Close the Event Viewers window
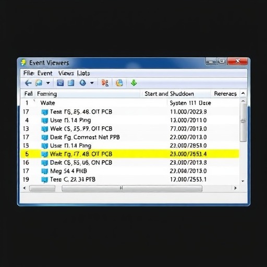Screen dimensions: 267x267 pos(238,62)
